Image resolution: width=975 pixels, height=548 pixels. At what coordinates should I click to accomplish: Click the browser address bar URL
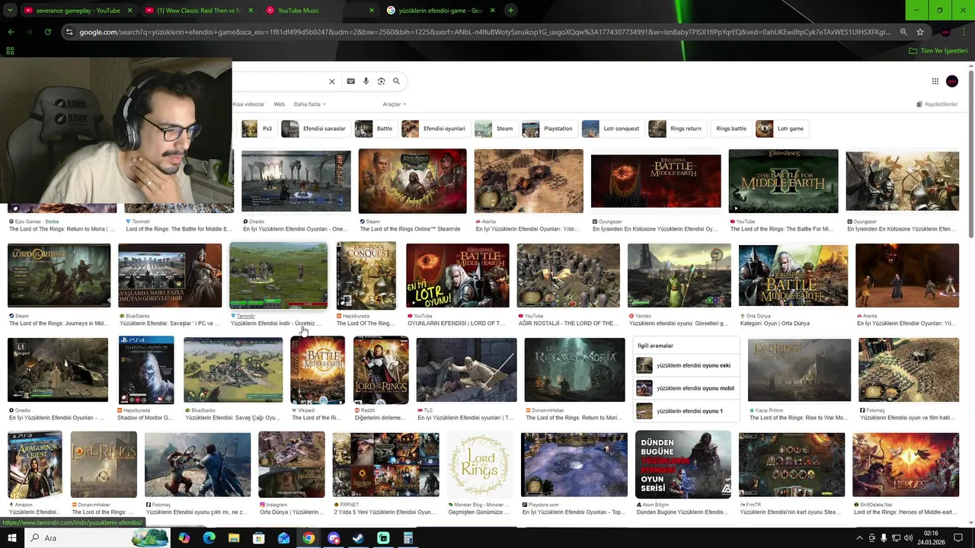pos(484,32)
